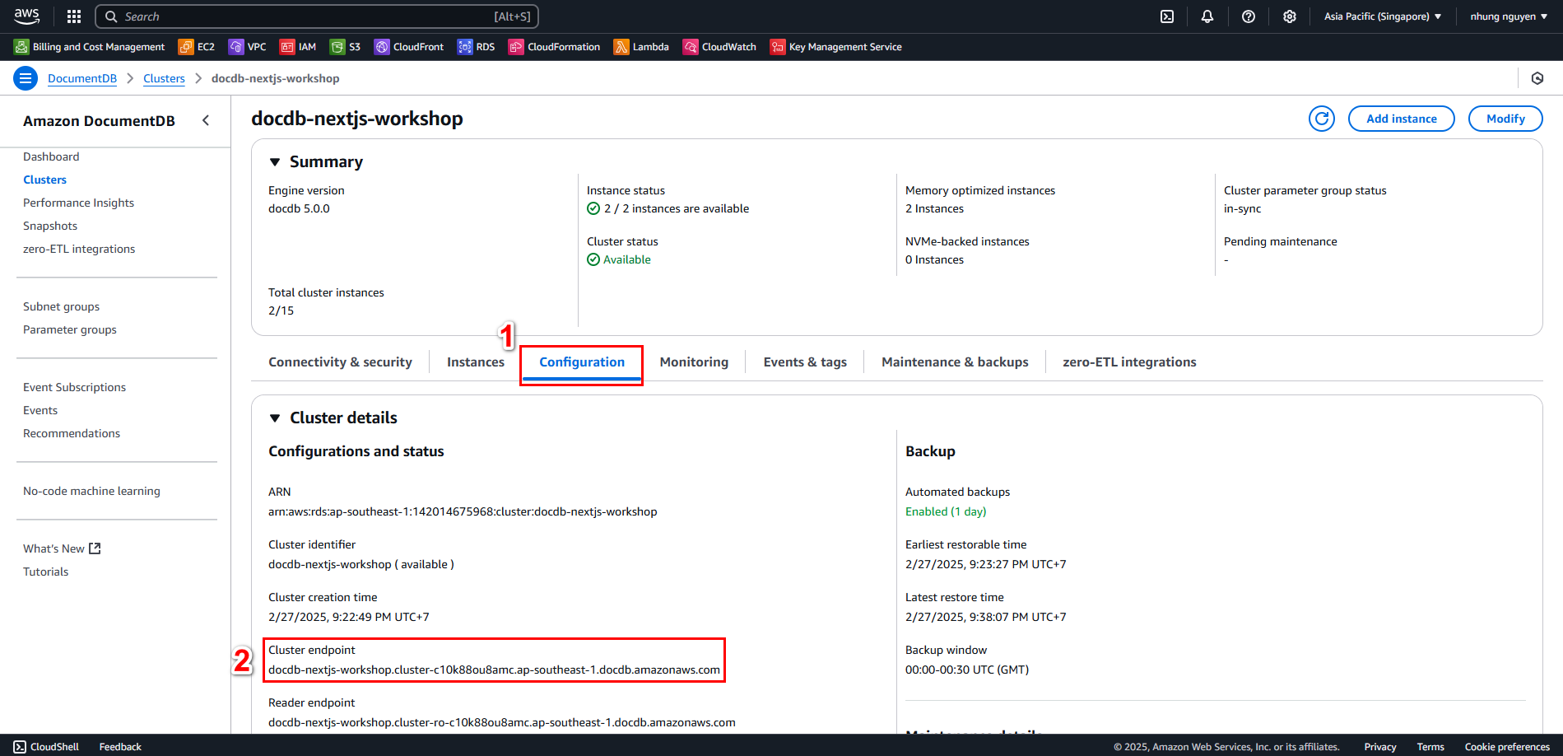Open Clusters in sidebar

pyautogui.click(x=44, y=180)
